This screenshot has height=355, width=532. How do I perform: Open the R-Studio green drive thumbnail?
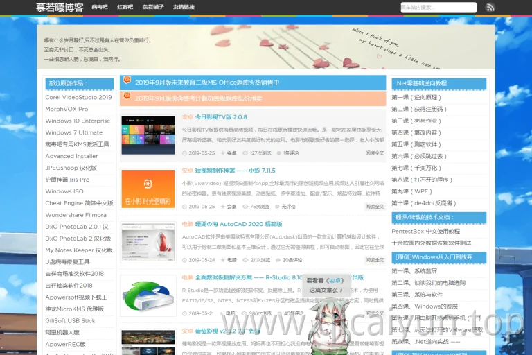click(148, 295)
